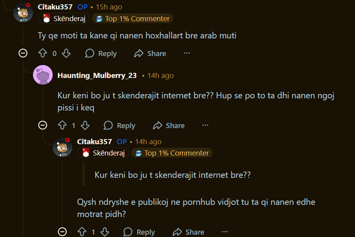Downvote Haunting_Mulberry_23's comment
Image resolution: width=355 pixels, height=237 pixels.
(86, 125)
